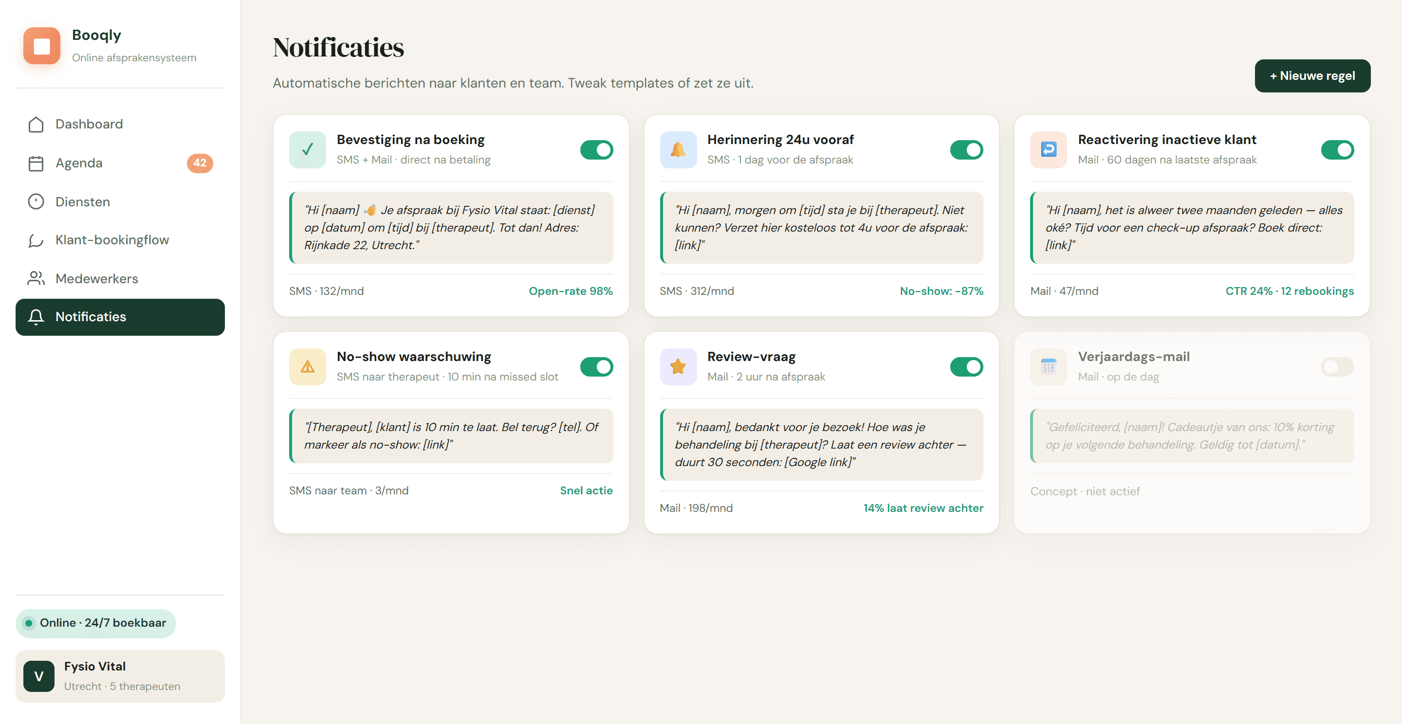Click the Bevestiging na boeking title
The image size is (1402, 724).
(410, 140)
